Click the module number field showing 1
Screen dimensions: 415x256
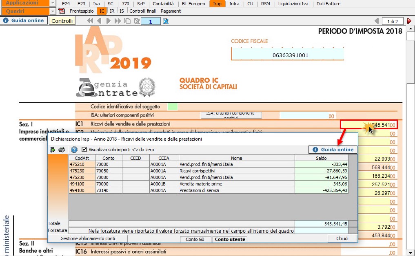point(151,21)
